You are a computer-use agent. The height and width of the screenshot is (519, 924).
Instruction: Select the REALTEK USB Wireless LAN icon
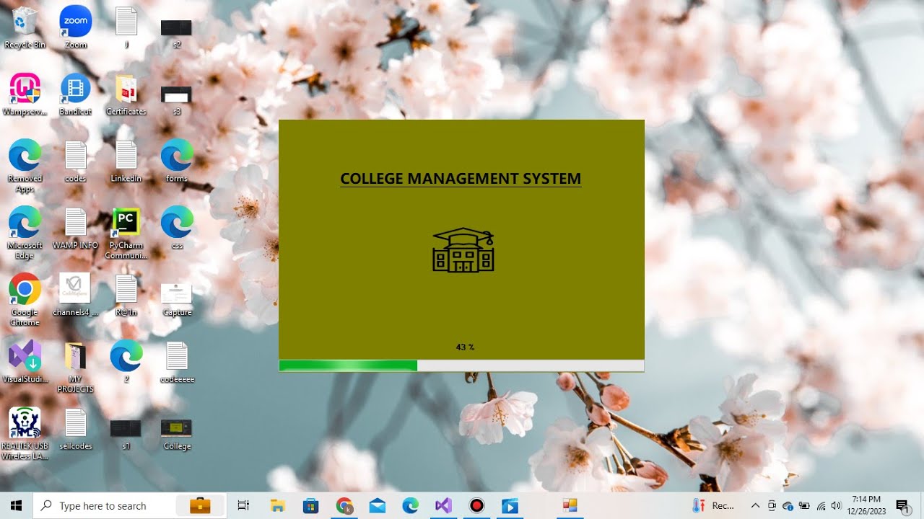click(25, 434)
